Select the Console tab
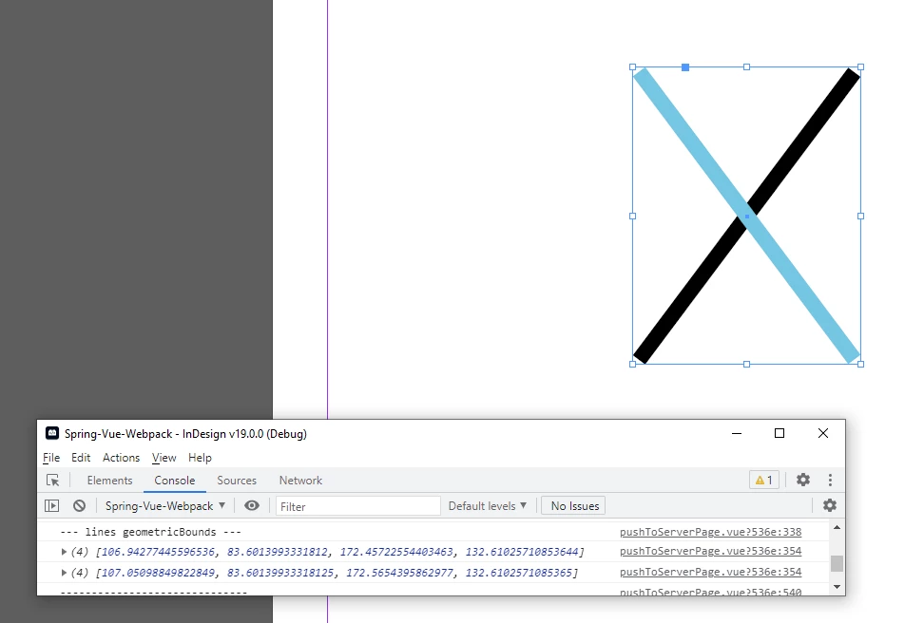The height and width of the screenshot is (623, 924). 174,481
